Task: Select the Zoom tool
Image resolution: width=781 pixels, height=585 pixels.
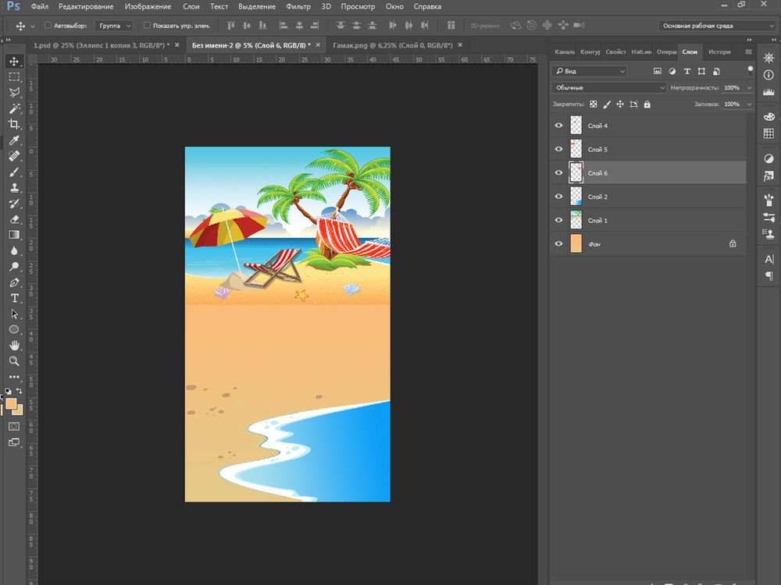Action: (14, 361)
